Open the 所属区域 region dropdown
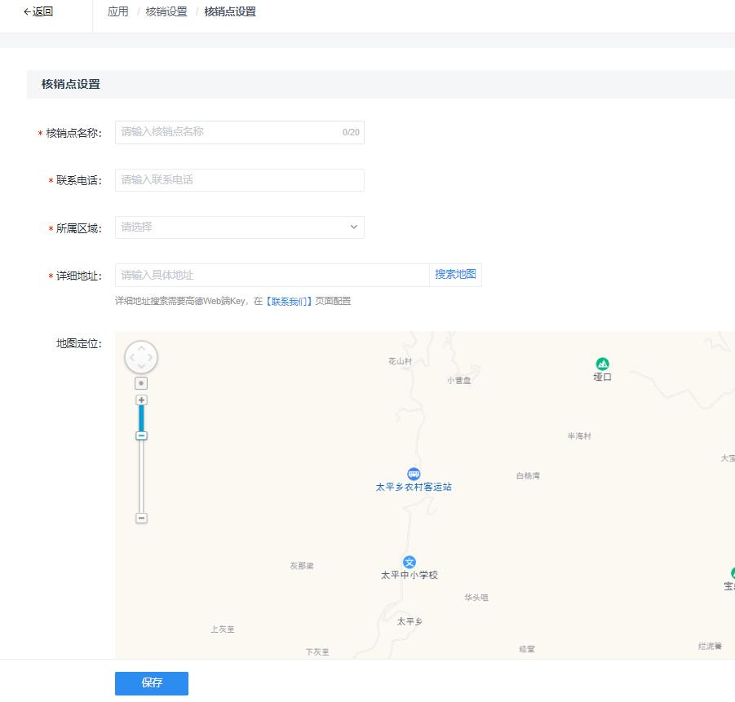The height and width of the screenshot is (702, 735). coord(238,227)
